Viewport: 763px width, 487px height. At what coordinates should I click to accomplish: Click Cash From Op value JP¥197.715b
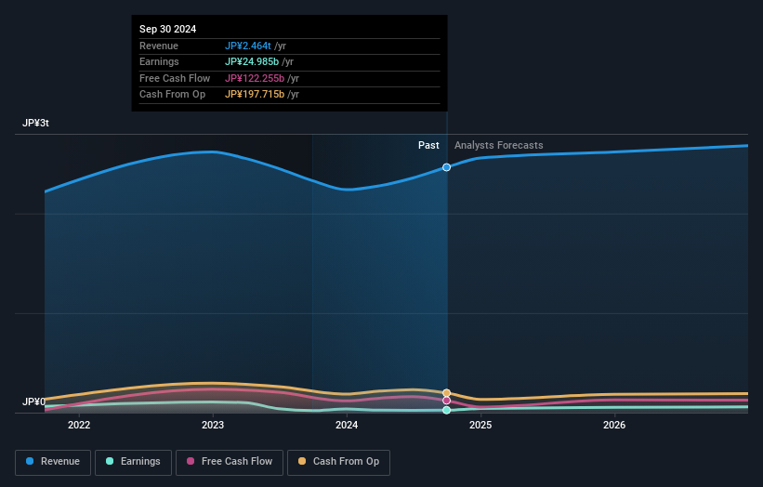pyautogui.click(x=255, y=95)
